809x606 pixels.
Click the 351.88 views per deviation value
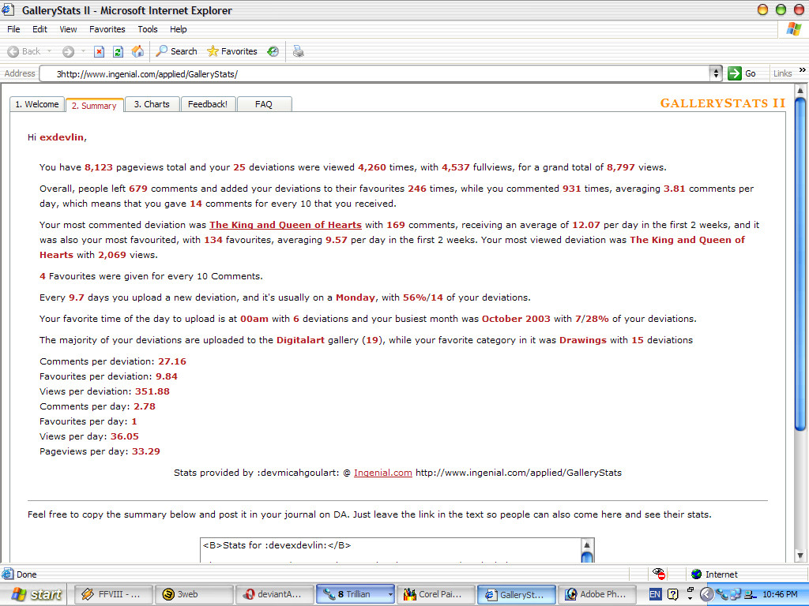click(152, 391)
